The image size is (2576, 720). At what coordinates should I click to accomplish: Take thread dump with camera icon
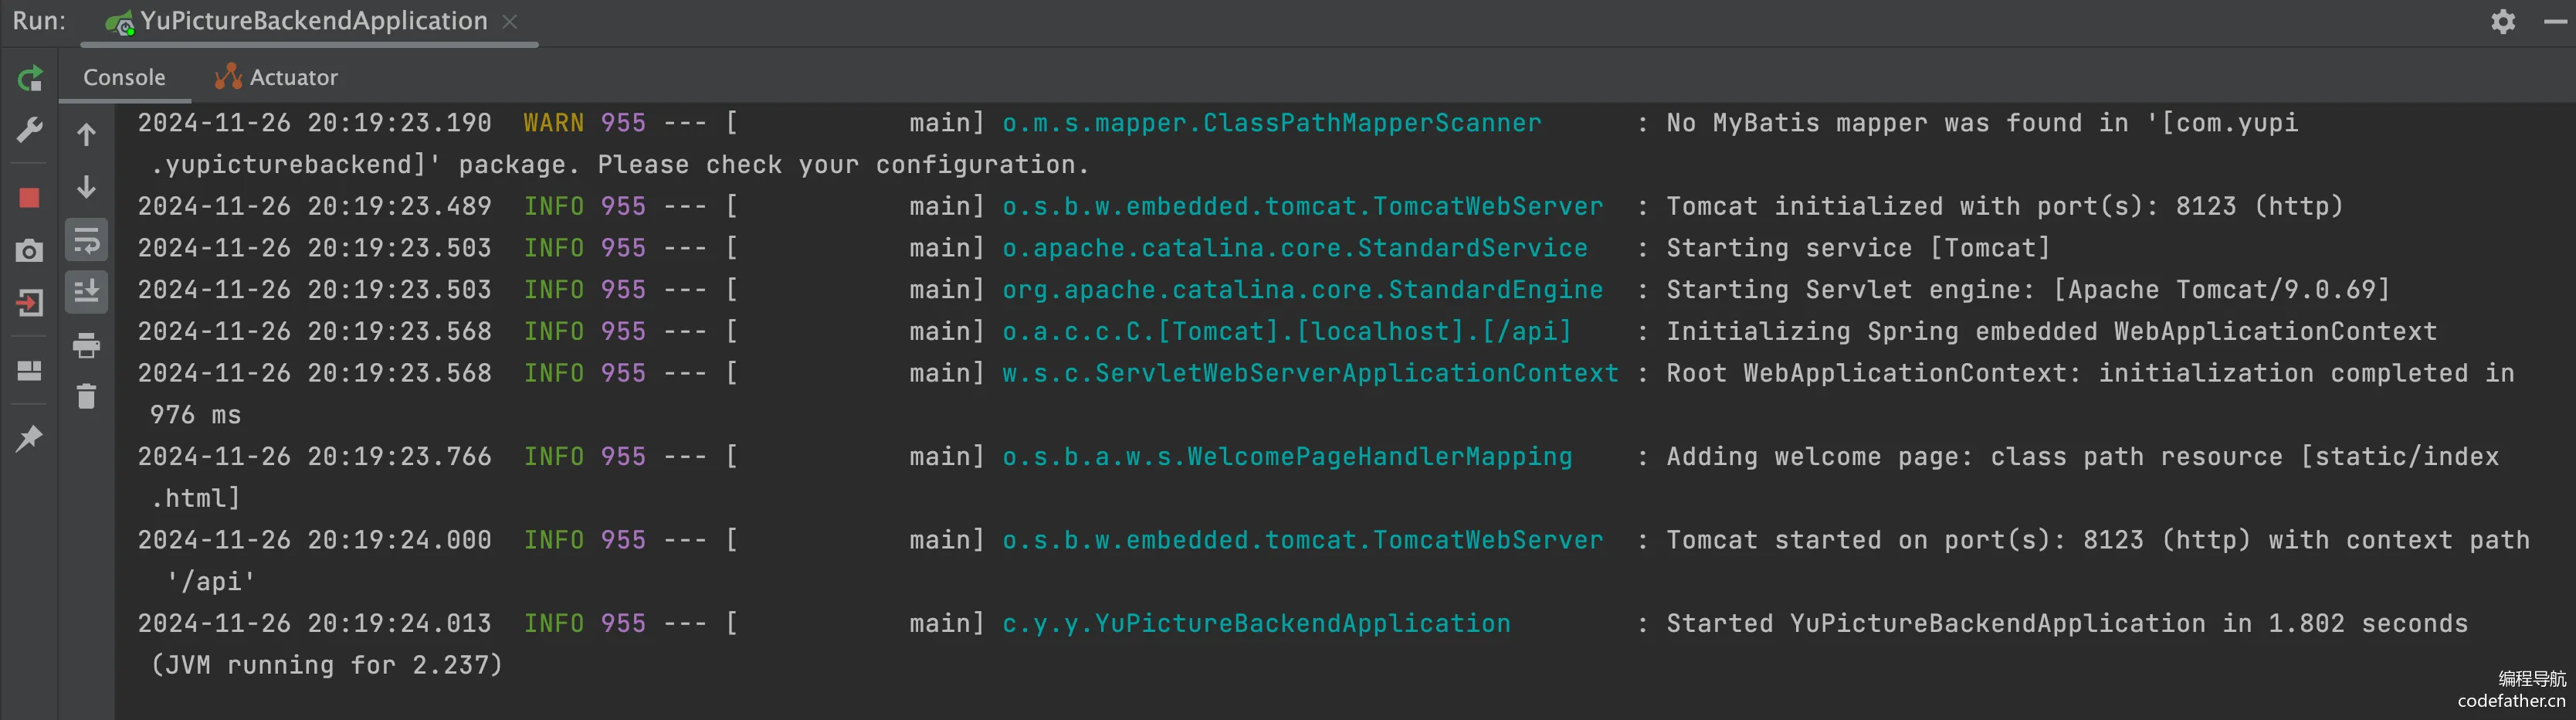tap(29, 250)
